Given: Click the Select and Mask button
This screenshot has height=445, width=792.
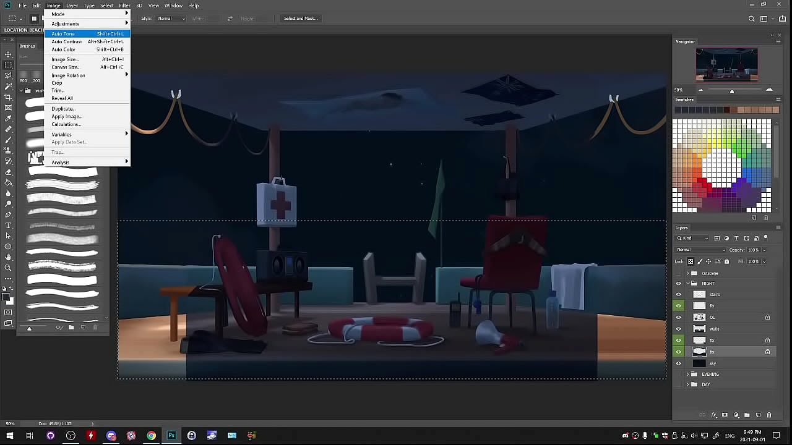Looking at the screenshot, I should click(301, 19).
